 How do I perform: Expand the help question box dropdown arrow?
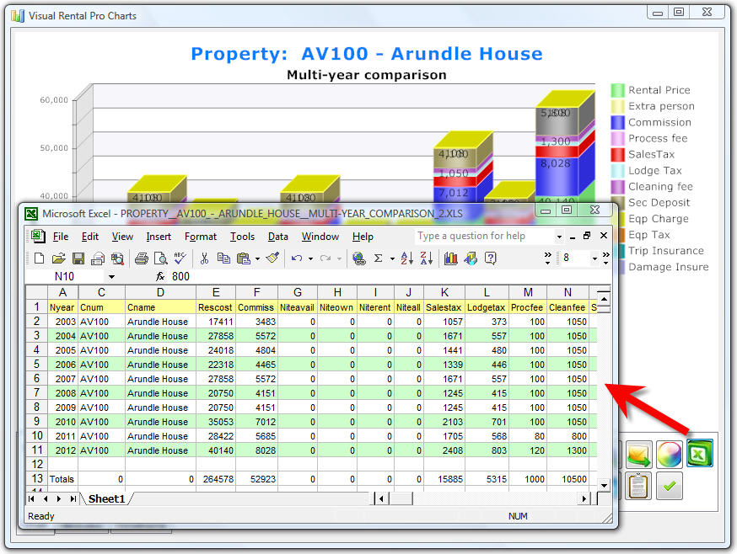[x=559, y=237]
